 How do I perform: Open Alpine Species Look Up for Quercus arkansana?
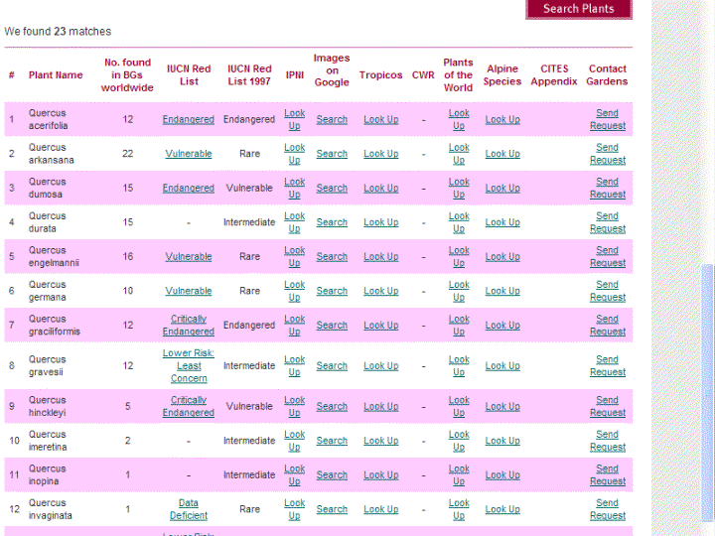[x=502, y=154]
